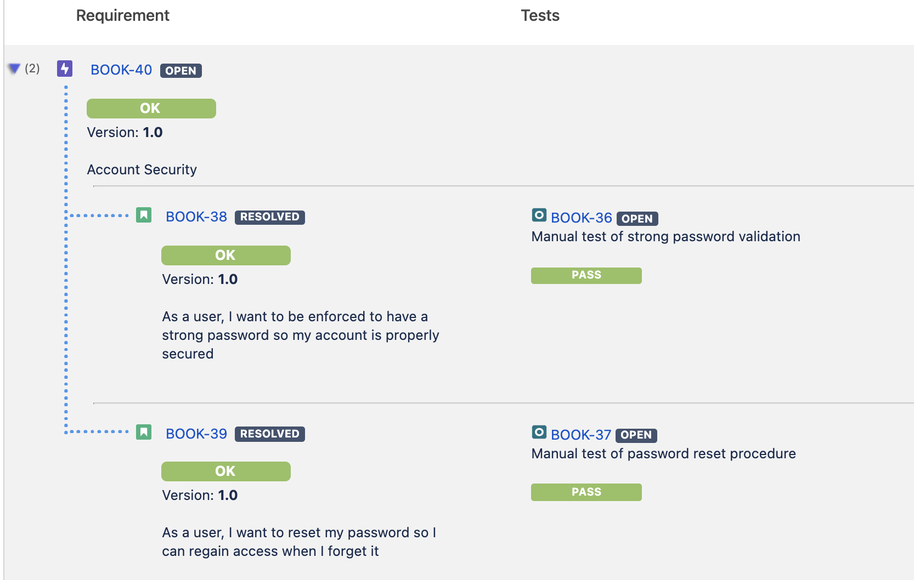Click the green story icon for BOOK-39

click(x=144, y=432)
